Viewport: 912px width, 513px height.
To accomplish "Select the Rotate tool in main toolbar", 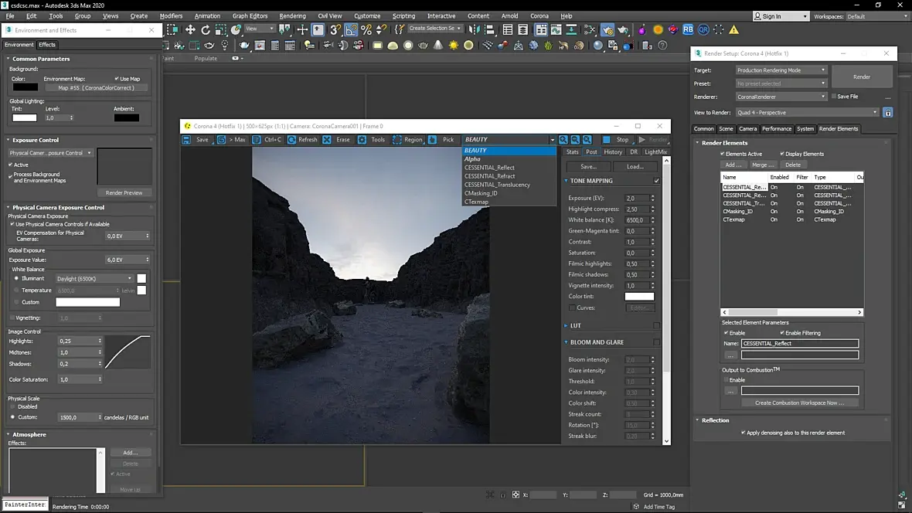I will (x=206, y=30).
